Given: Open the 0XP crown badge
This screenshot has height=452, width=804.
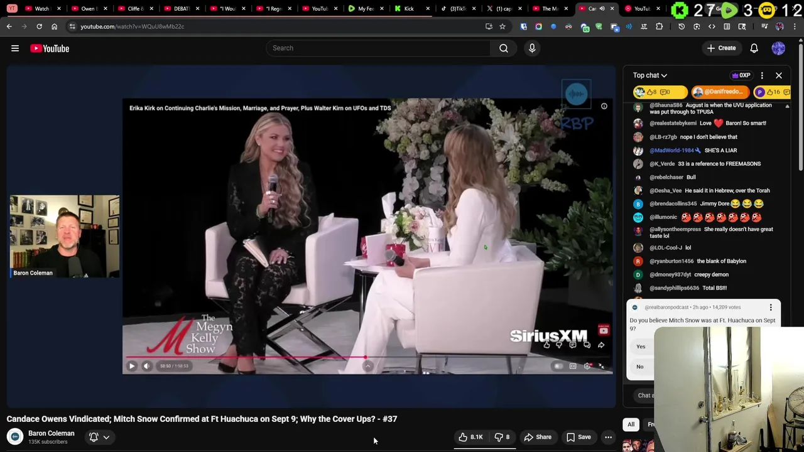Looking at the screenshot, I should pos(741,75).
